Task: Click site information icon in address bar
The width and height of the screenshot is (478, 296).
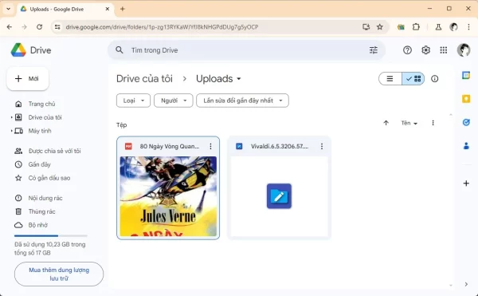Action: click(x=57, y=27)
